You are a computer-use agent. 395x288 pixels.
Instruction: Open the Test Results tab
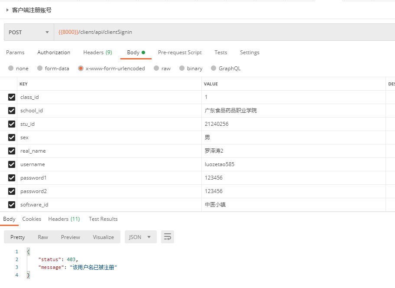(x=103, y=219)
